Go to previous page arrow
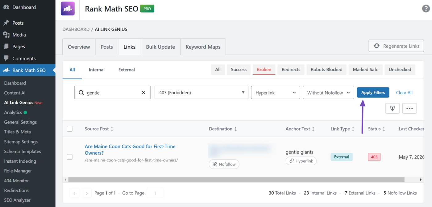Image resolution: width=432 pixels, height=207 pixels. click(74, 193)
